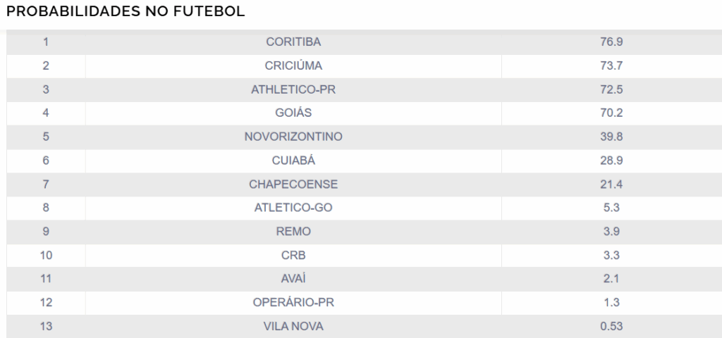Click the VILA NOVA team name
Image resolution: width=722 pixels, height=338 pixels.
tap(293, 326)
